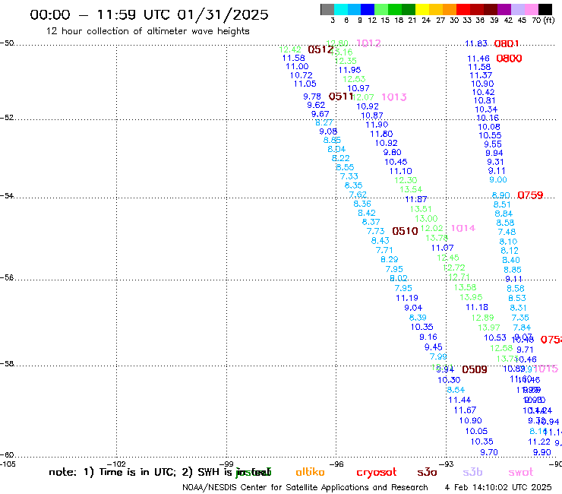Select the cryosat satellite legend label
Viewport: 562px width, 494px height.
(x=377, y=473)
